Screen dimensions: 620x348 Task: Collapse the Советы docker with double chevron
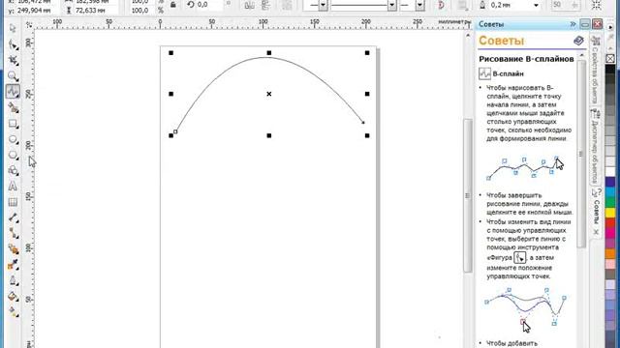coord(573,24)
